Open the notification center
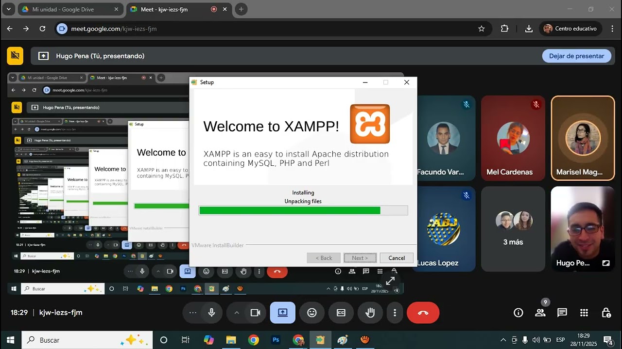The image size is (622, 349). click(607, 340)
